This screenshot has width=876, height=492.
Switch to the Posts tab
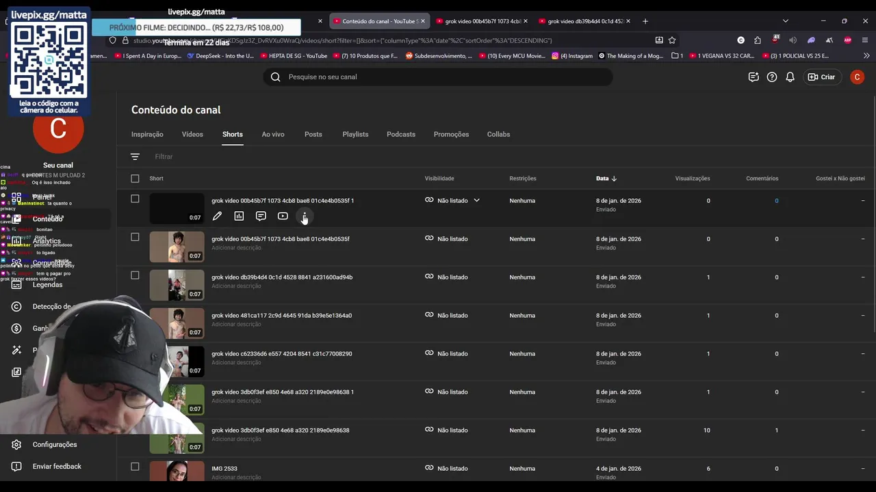coord(313,135)
